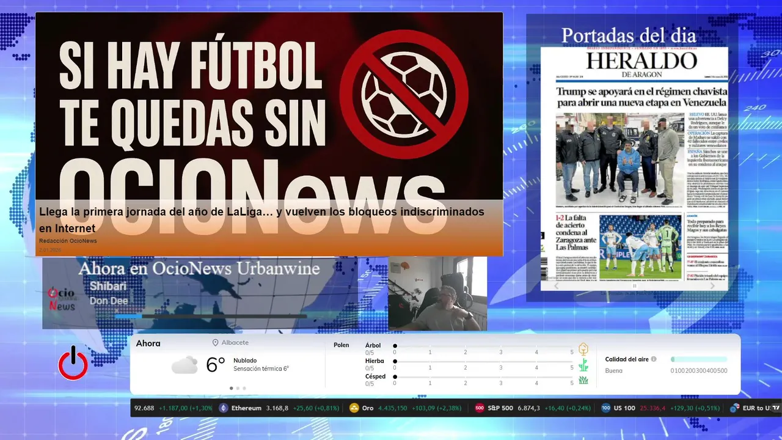This screenshot has height=440, width=782.
Task: Click the webcam feed thumbnail
Action: point(437,294)
